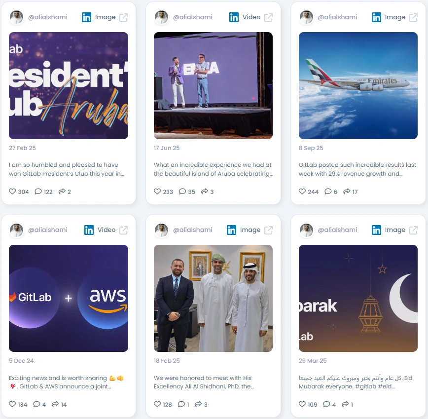Open external link on GitLab AWS post

pyautogui.click(x=124, y=230)
